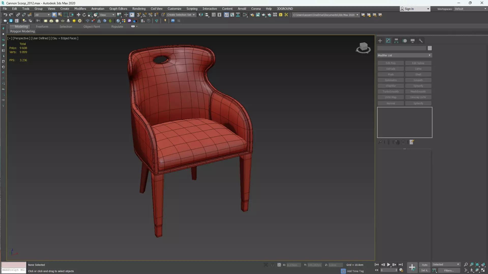Toggle the Selection Lock padlock icon
The height and width of the screenshot is (274, 488).
(x=272, y=265)
